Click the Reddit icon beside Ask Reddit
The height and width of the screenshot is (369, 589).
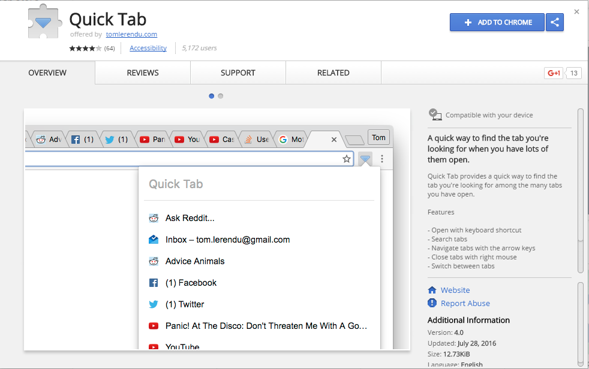(x=154, y=218)
